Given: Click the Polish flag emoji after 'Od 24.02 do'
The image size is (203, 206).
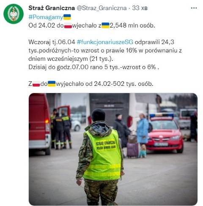Looking at the screenshot, I should click(x=68, y=25).
